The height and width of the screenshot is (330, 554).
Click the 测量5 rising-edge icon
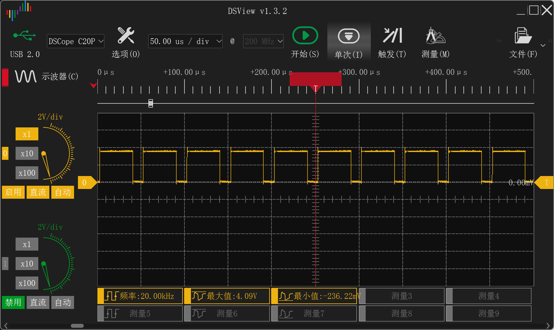click(112, 313)
